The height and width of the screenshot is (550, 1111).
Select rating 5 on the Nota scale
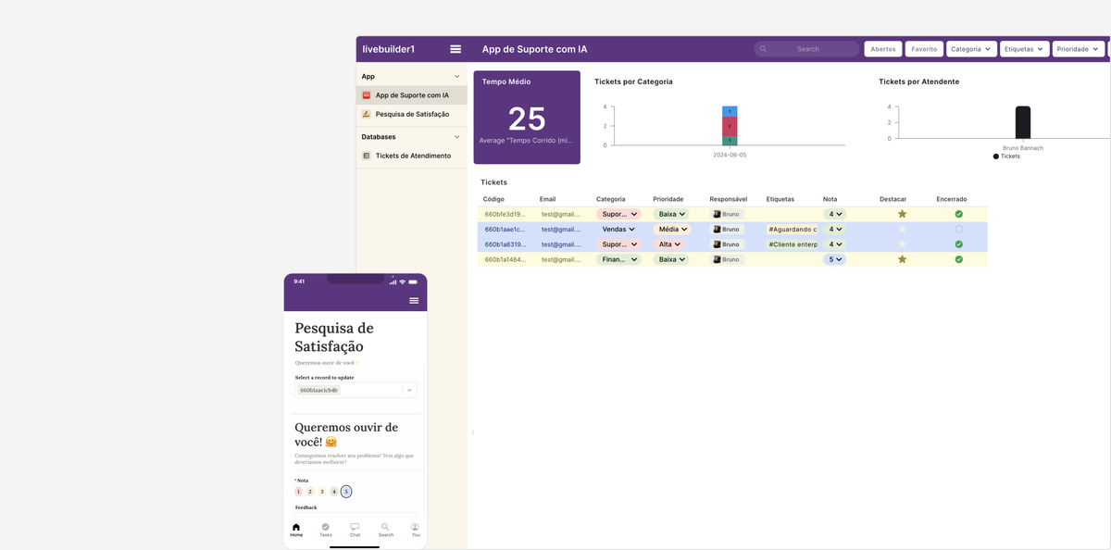click(x=346, y=491)
